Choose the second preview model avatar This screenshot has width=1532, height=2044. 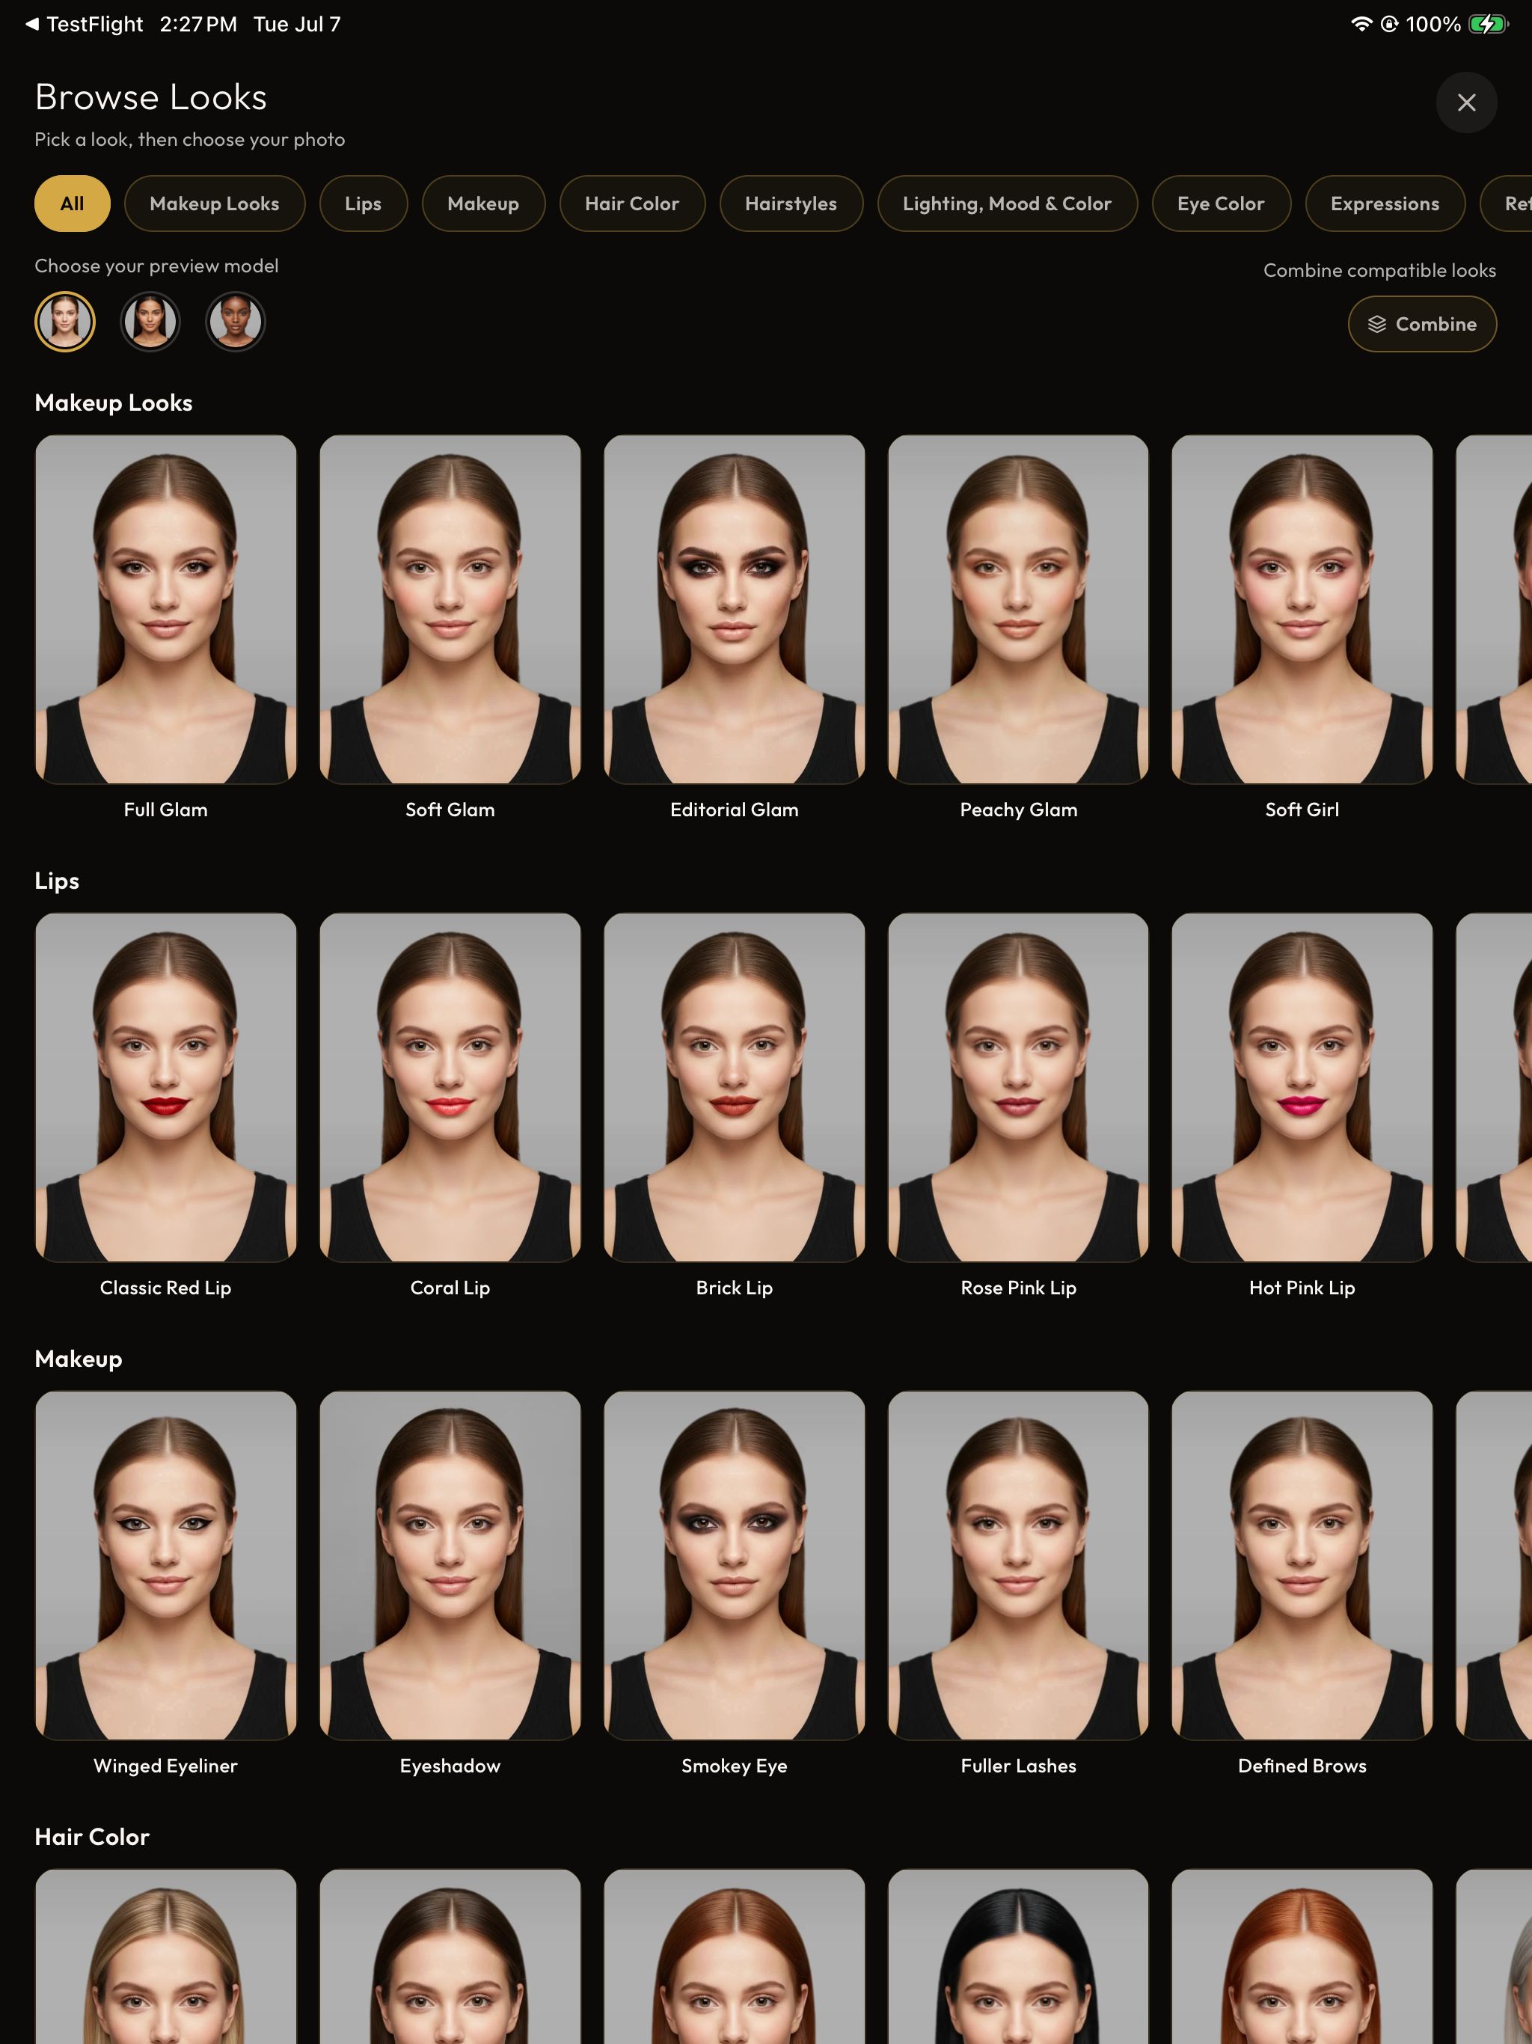coord(150,322)
